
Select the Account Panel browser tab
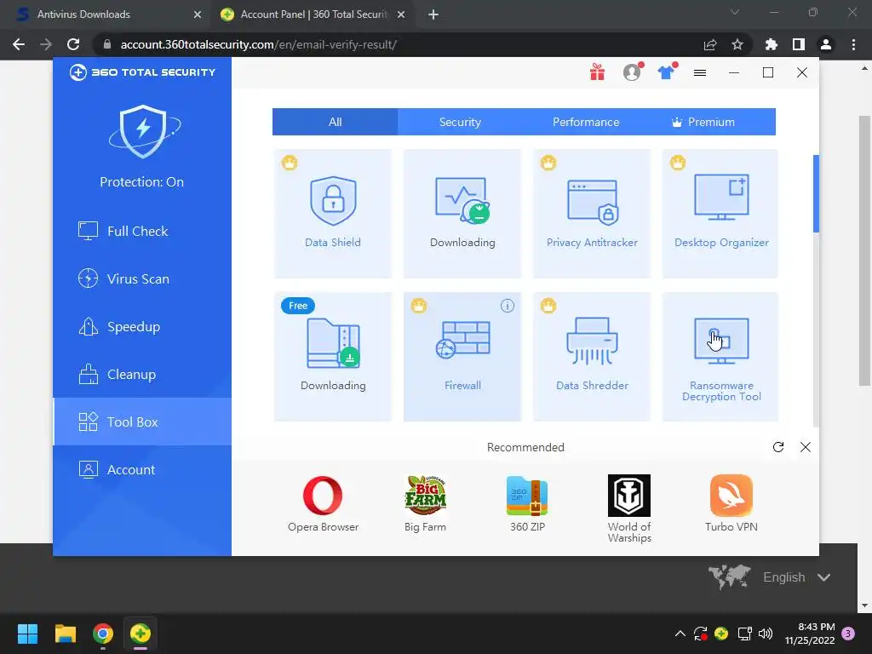[313, 14]
